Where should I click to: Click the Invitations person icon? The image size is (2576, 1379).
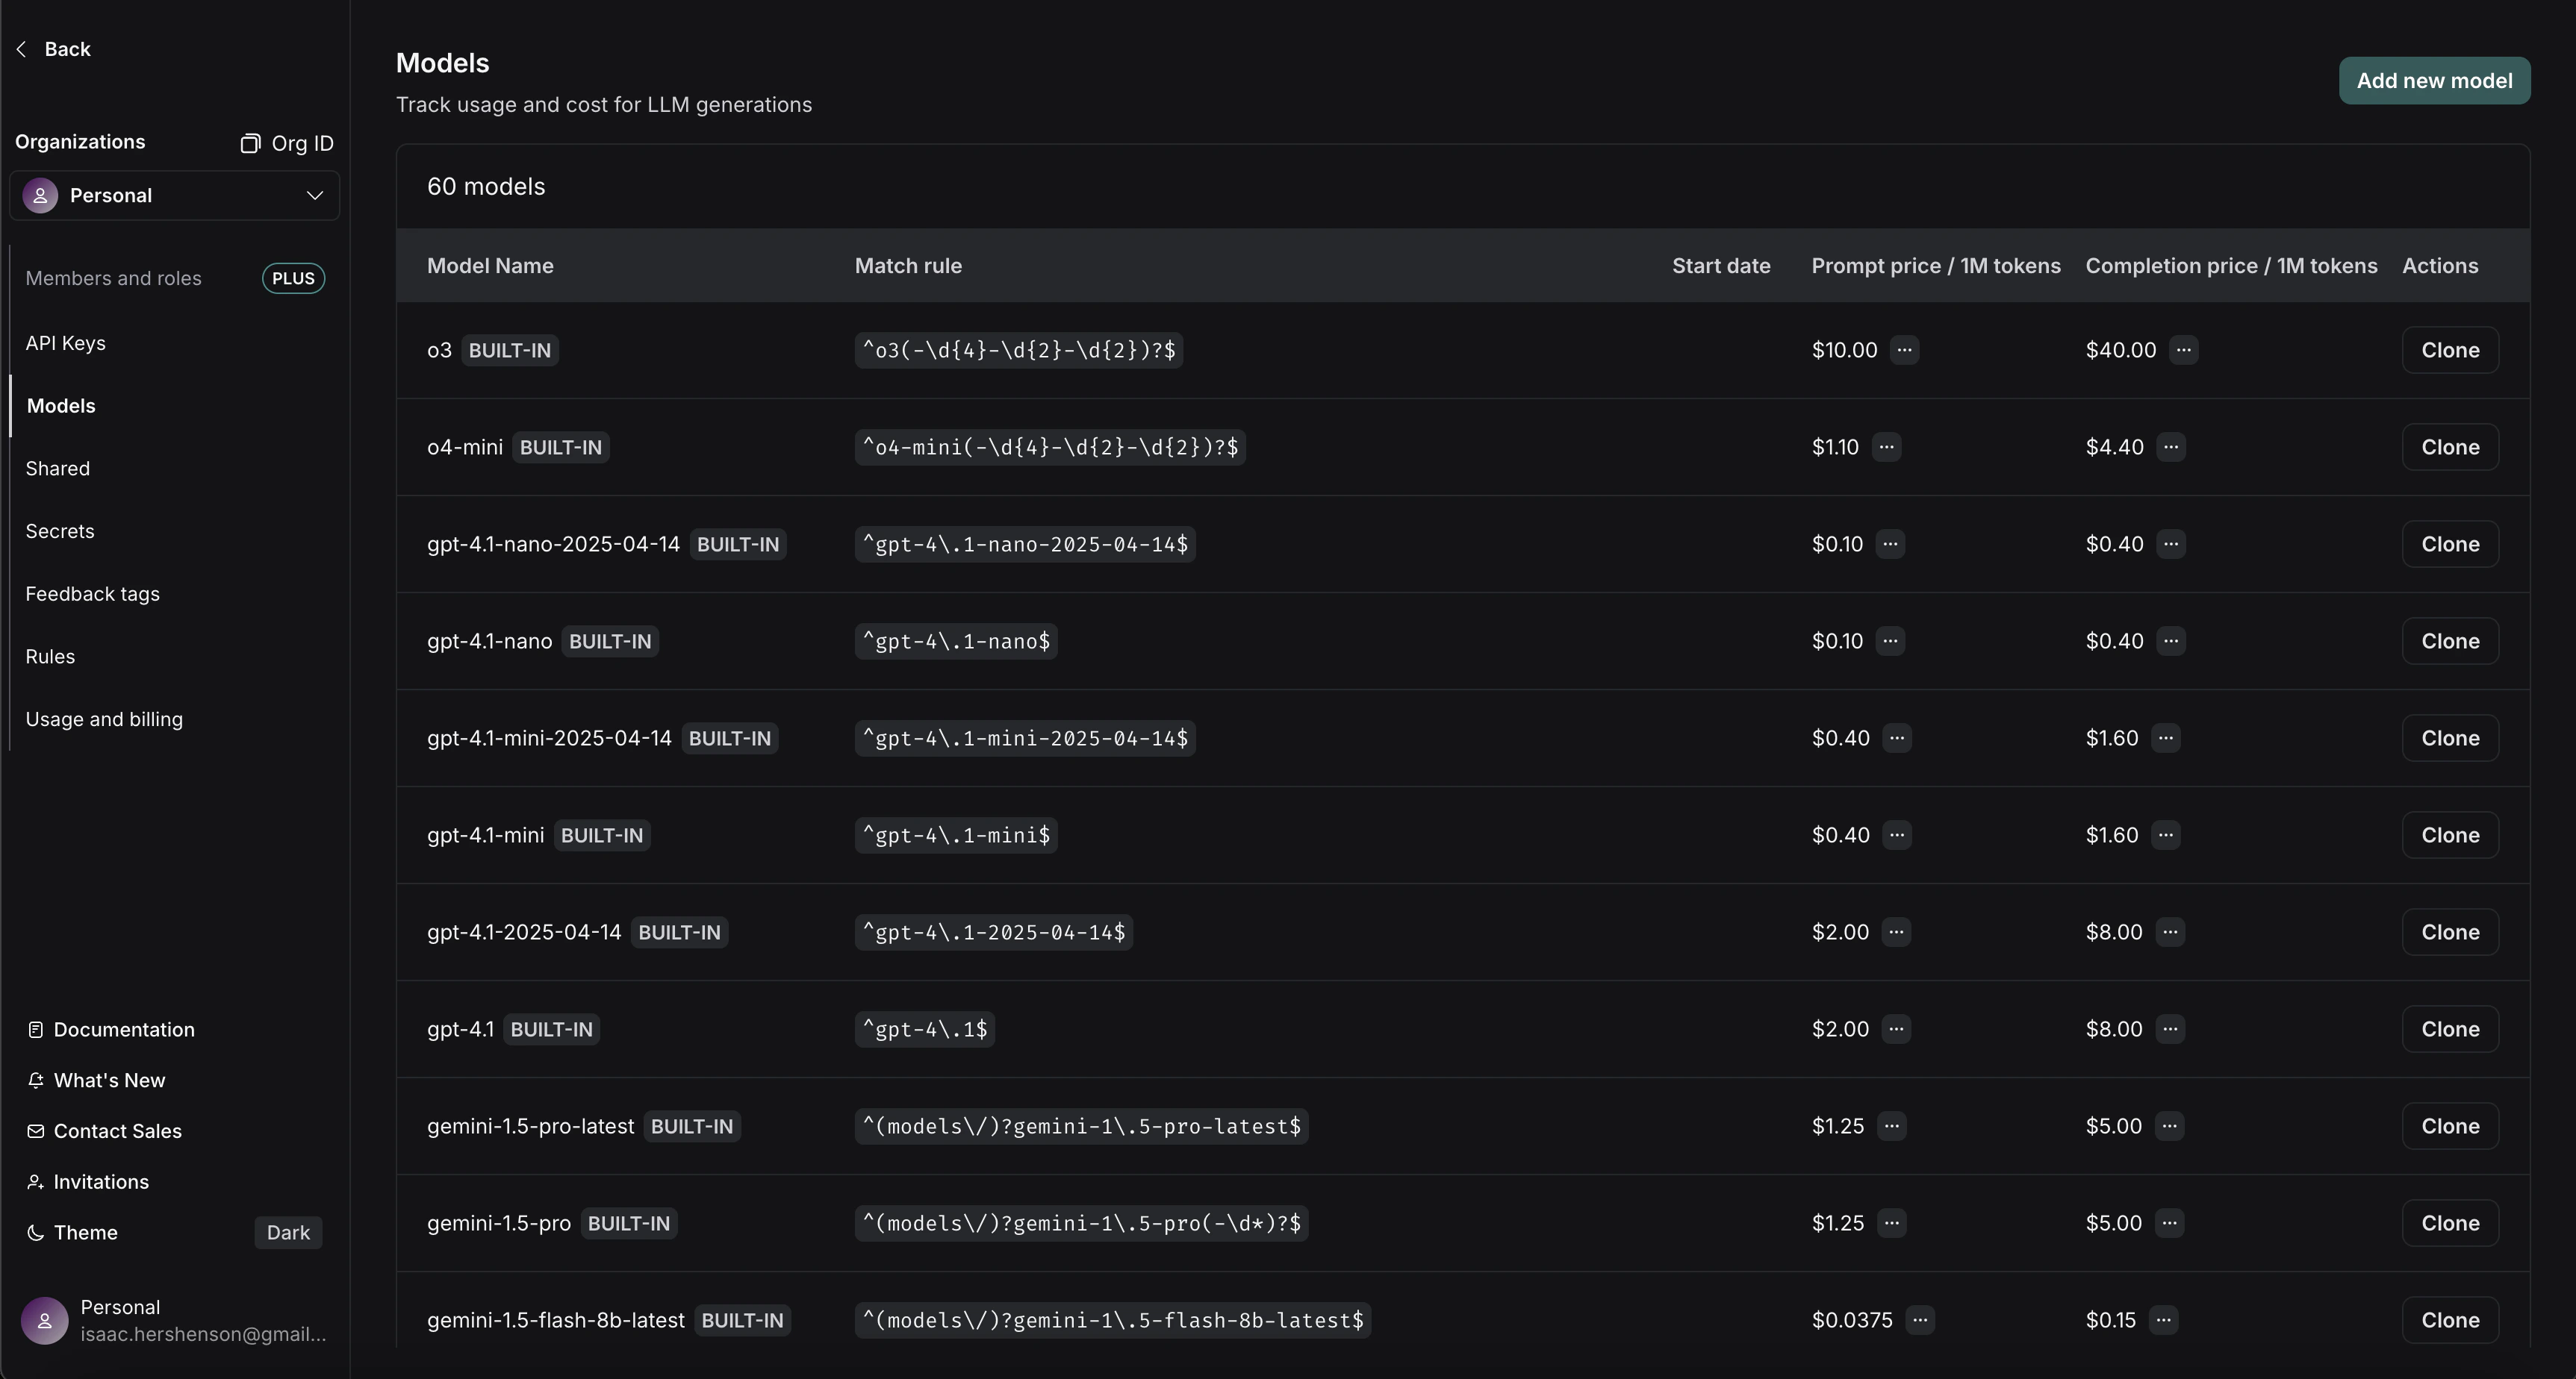[36, 1182]
